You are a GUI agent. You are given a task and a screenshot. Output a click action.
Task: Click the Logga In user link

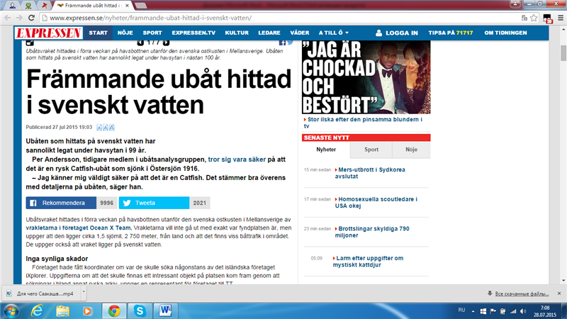coord(397,33)
